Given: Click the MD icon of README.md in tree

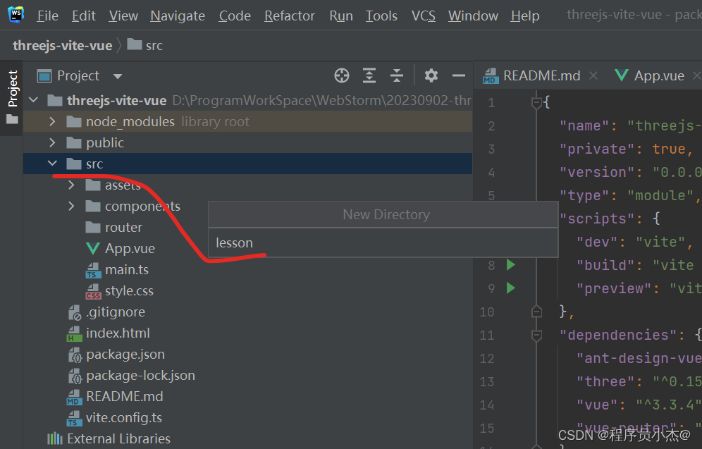Looking at the screenshot, I should (74, 397).
